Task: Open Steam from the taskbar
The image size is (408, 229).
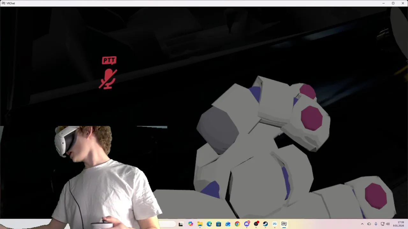Action: [x=265, y=224]
